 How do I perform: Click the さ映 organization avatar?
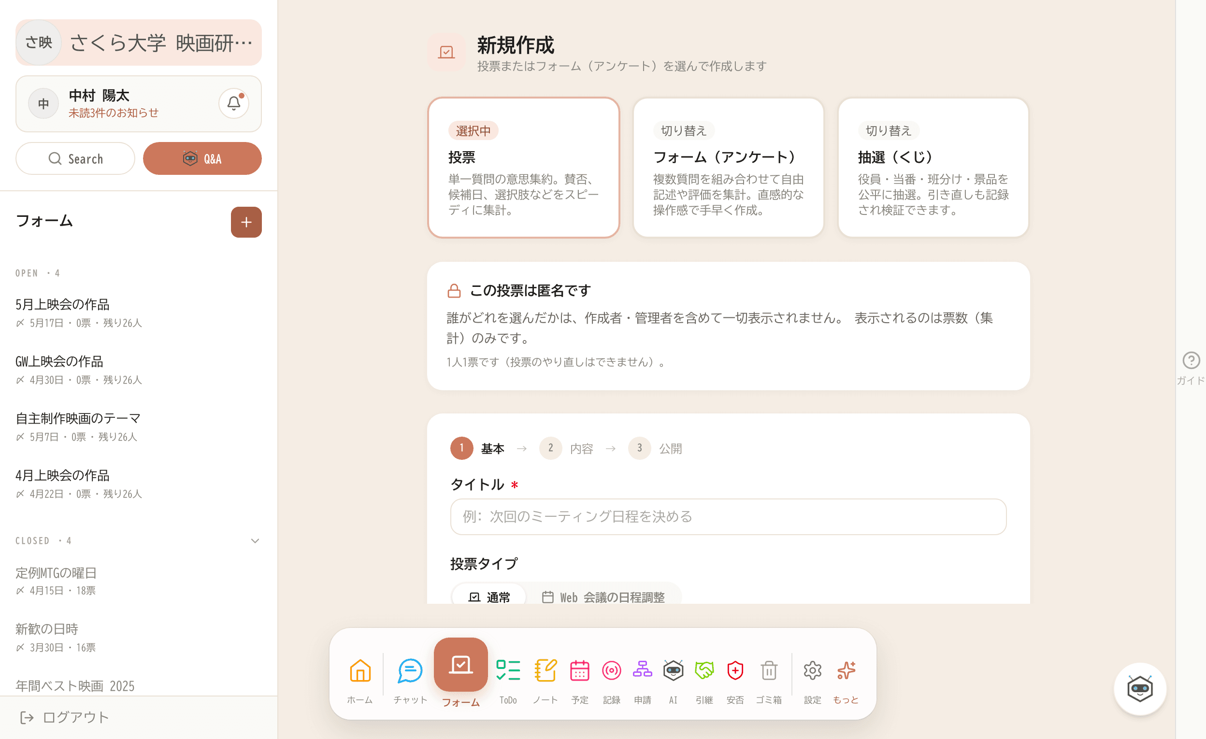click(x=38, y=43)
